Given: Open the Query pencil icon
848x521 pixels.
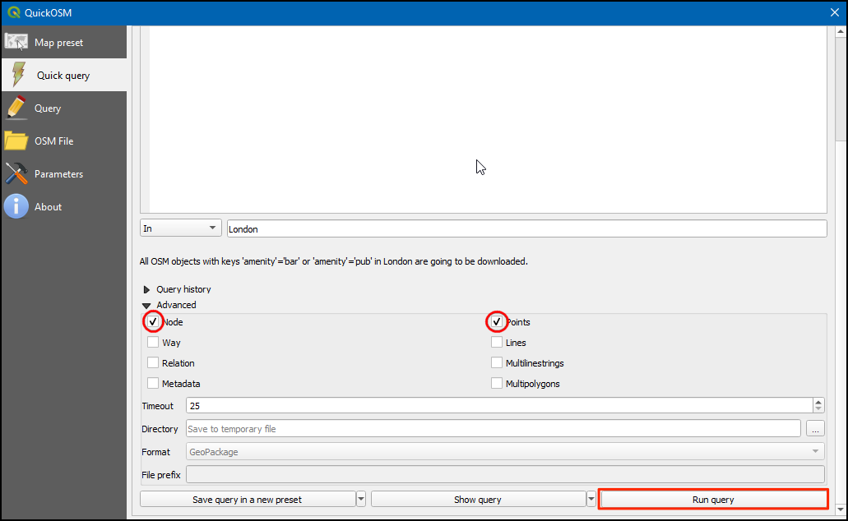Looking at the screenshot, I should [x=16, y=108].
